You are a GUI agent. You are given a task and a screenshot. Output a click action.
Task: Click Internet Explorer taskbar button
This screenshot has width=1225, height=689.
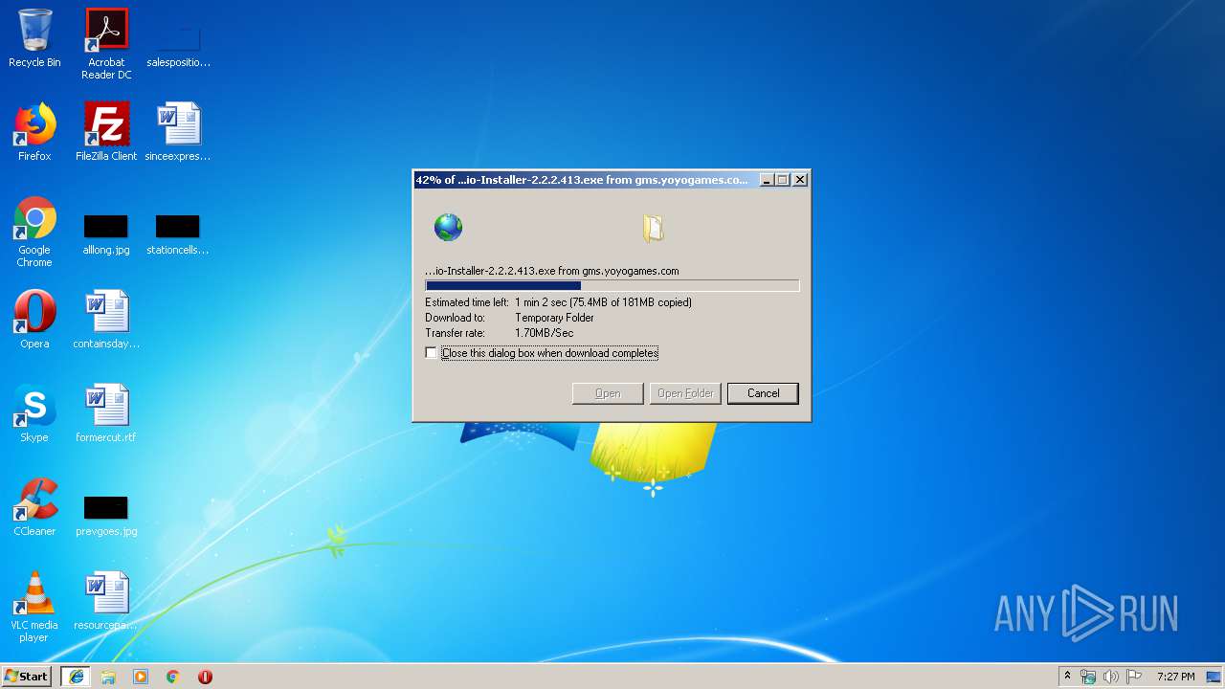(x=76, y=677)
